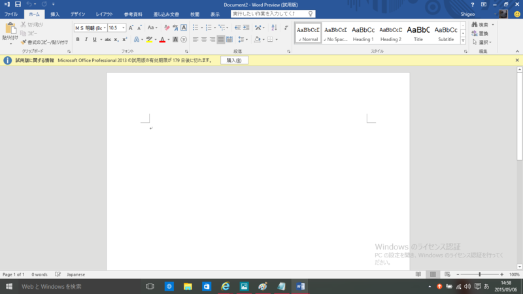Screen dimensions: 523x294
Task: Click the distributed alignment icon
Action: pos(229,40)
